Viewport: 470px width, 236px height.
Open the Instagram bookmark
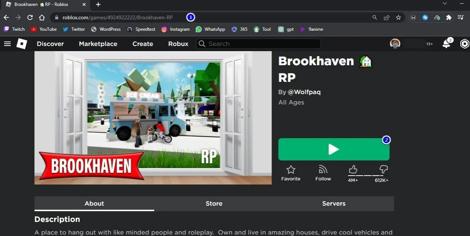[x=175, y=29]
